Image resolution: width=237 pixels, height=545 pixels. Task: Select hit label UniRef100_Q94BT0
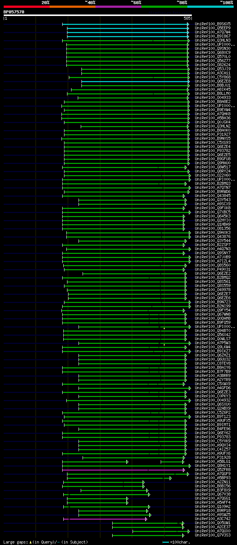coord(213,330)
